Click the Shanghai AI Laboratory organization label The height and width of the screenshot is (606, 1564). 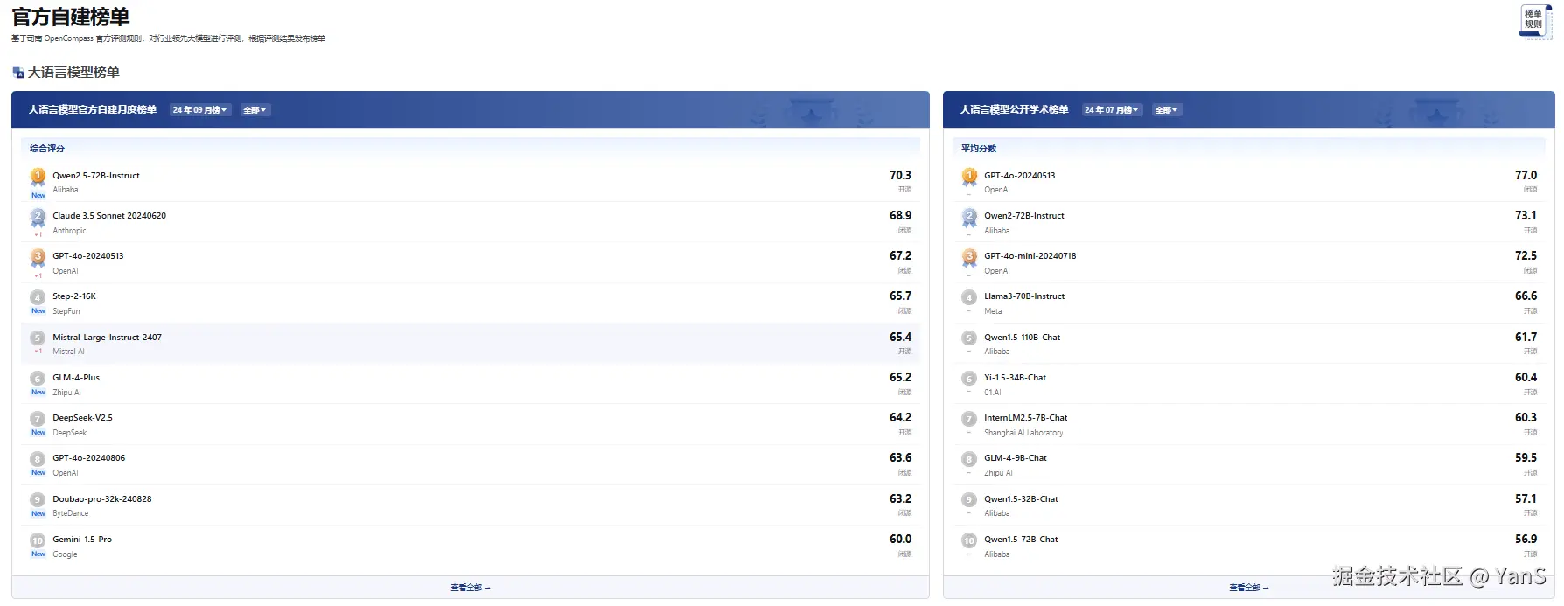tap(1023, 433)
